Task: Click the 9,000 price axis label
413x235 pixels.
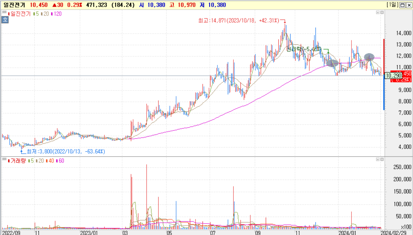Action: [405, 90]
